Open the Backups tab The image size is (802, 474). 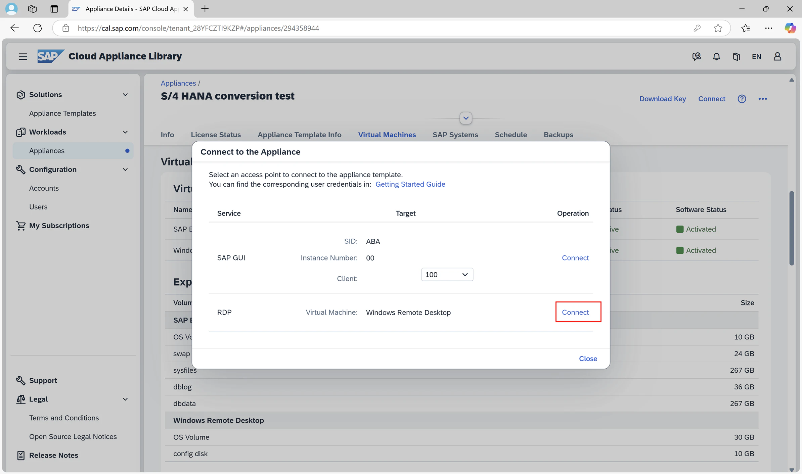559,135
